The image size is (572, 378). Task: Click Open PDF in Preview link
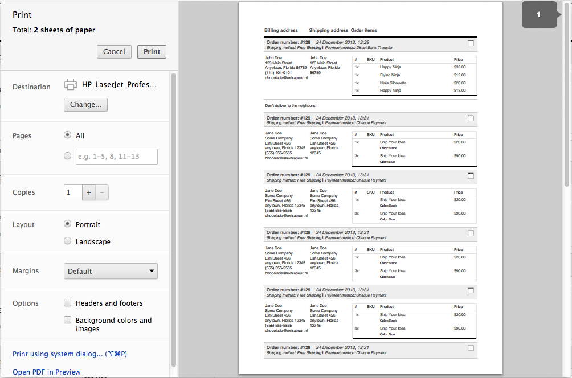[47, 372]
